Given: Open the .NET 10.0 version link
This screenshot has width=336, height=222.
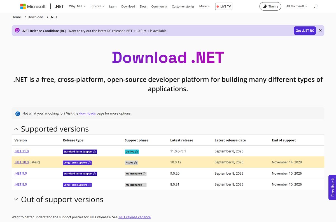Looking at the screenshot, I should coord(22,162).
